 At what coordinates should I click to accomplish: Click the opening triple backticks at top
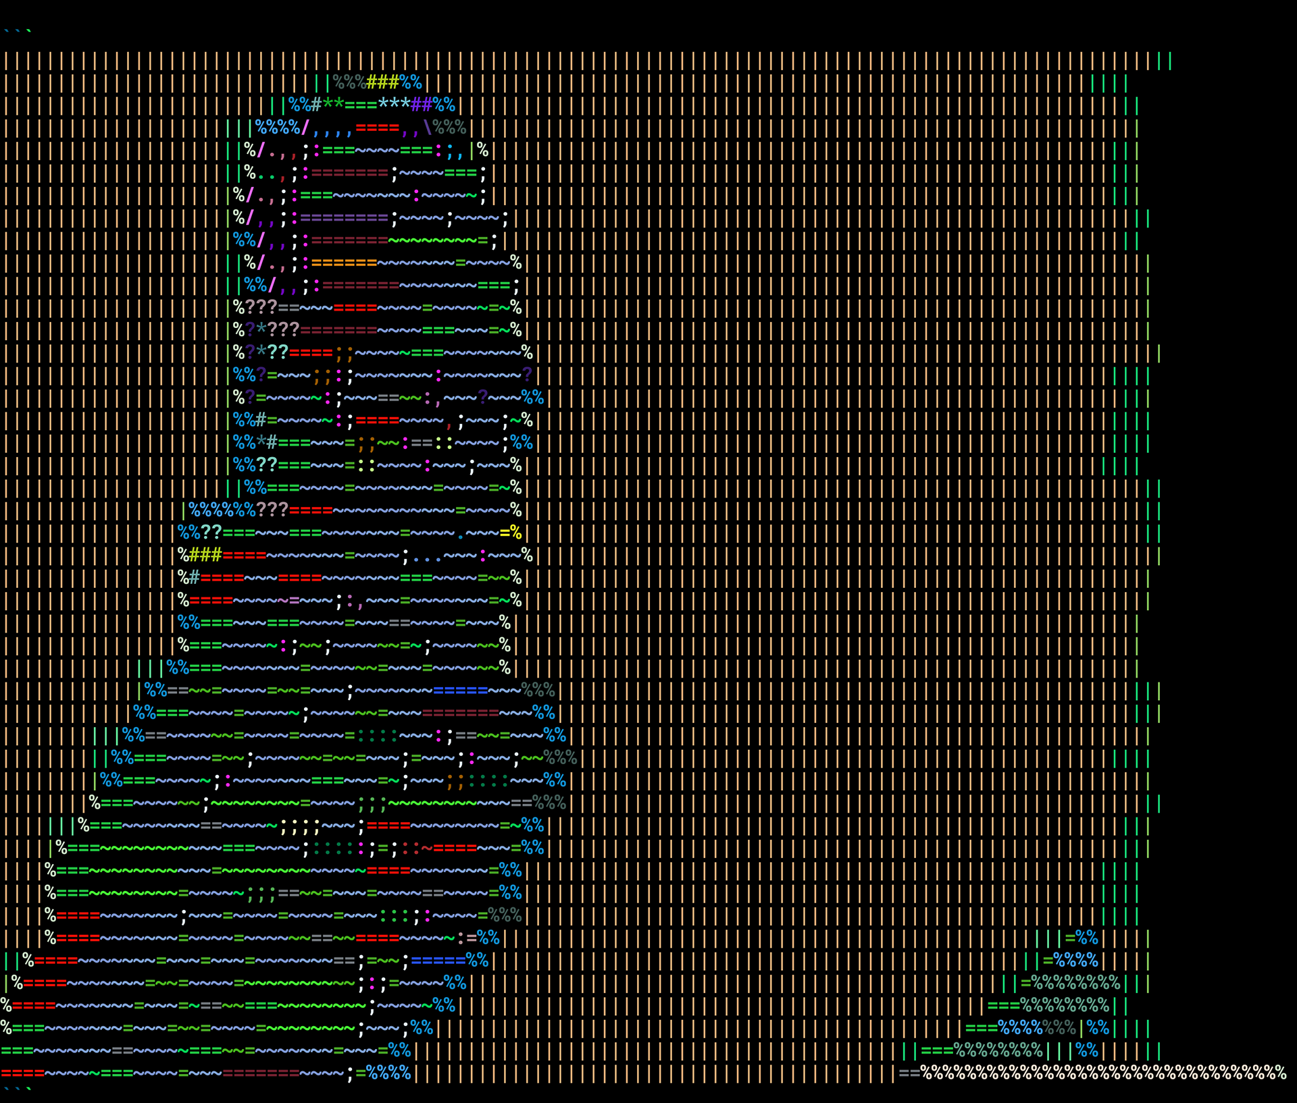point(17,32)
